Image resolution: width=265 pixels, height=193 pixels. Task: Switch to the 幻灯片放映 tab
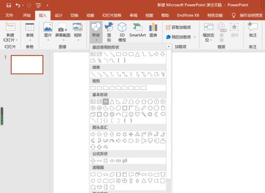(x=112, y=15)
